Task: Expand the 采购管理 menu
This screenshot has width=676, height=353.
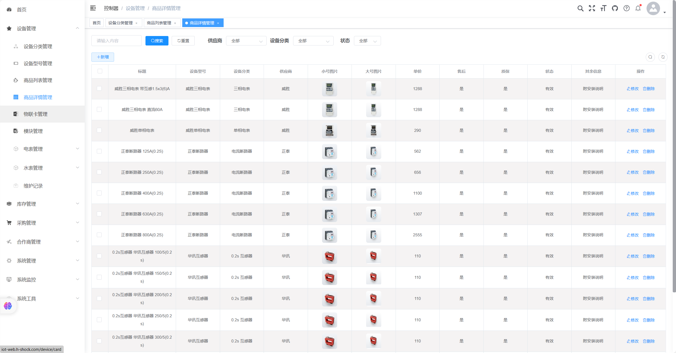Action: (42, 223)
